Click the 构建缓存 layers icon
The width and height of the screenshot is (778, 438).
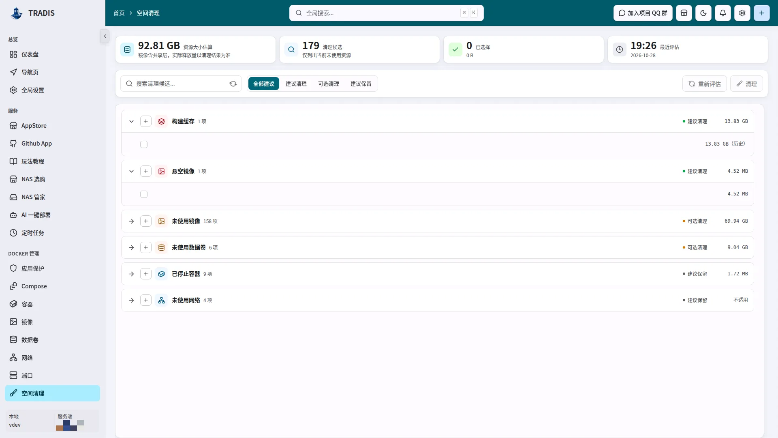(x=161, y=121)
